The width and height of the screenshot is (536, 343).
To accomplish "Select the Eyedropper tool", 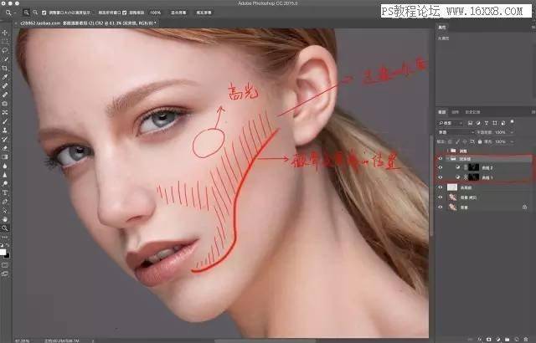I will pyautogui.click(x=5, y=77).
